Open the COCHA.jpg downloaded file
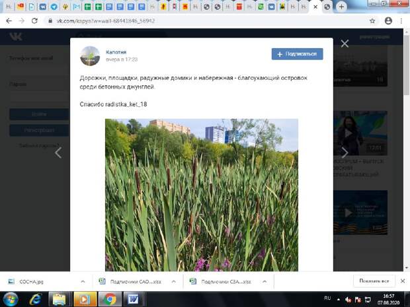This screenshot has width=410, height=307. [x=31, y=282]
